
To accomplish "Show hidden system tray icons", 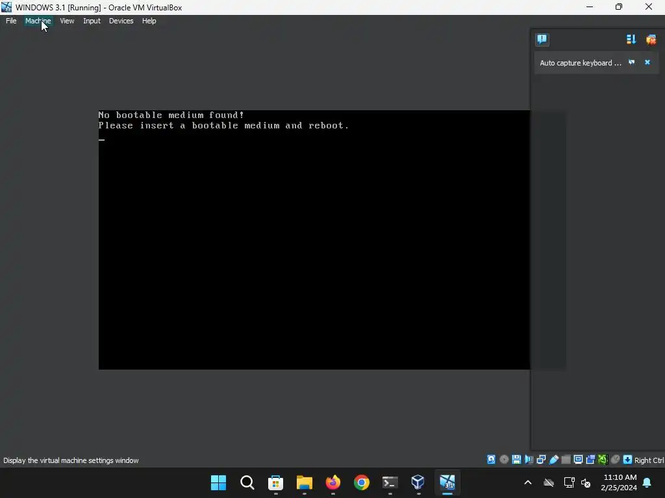I will click(528, 482).
